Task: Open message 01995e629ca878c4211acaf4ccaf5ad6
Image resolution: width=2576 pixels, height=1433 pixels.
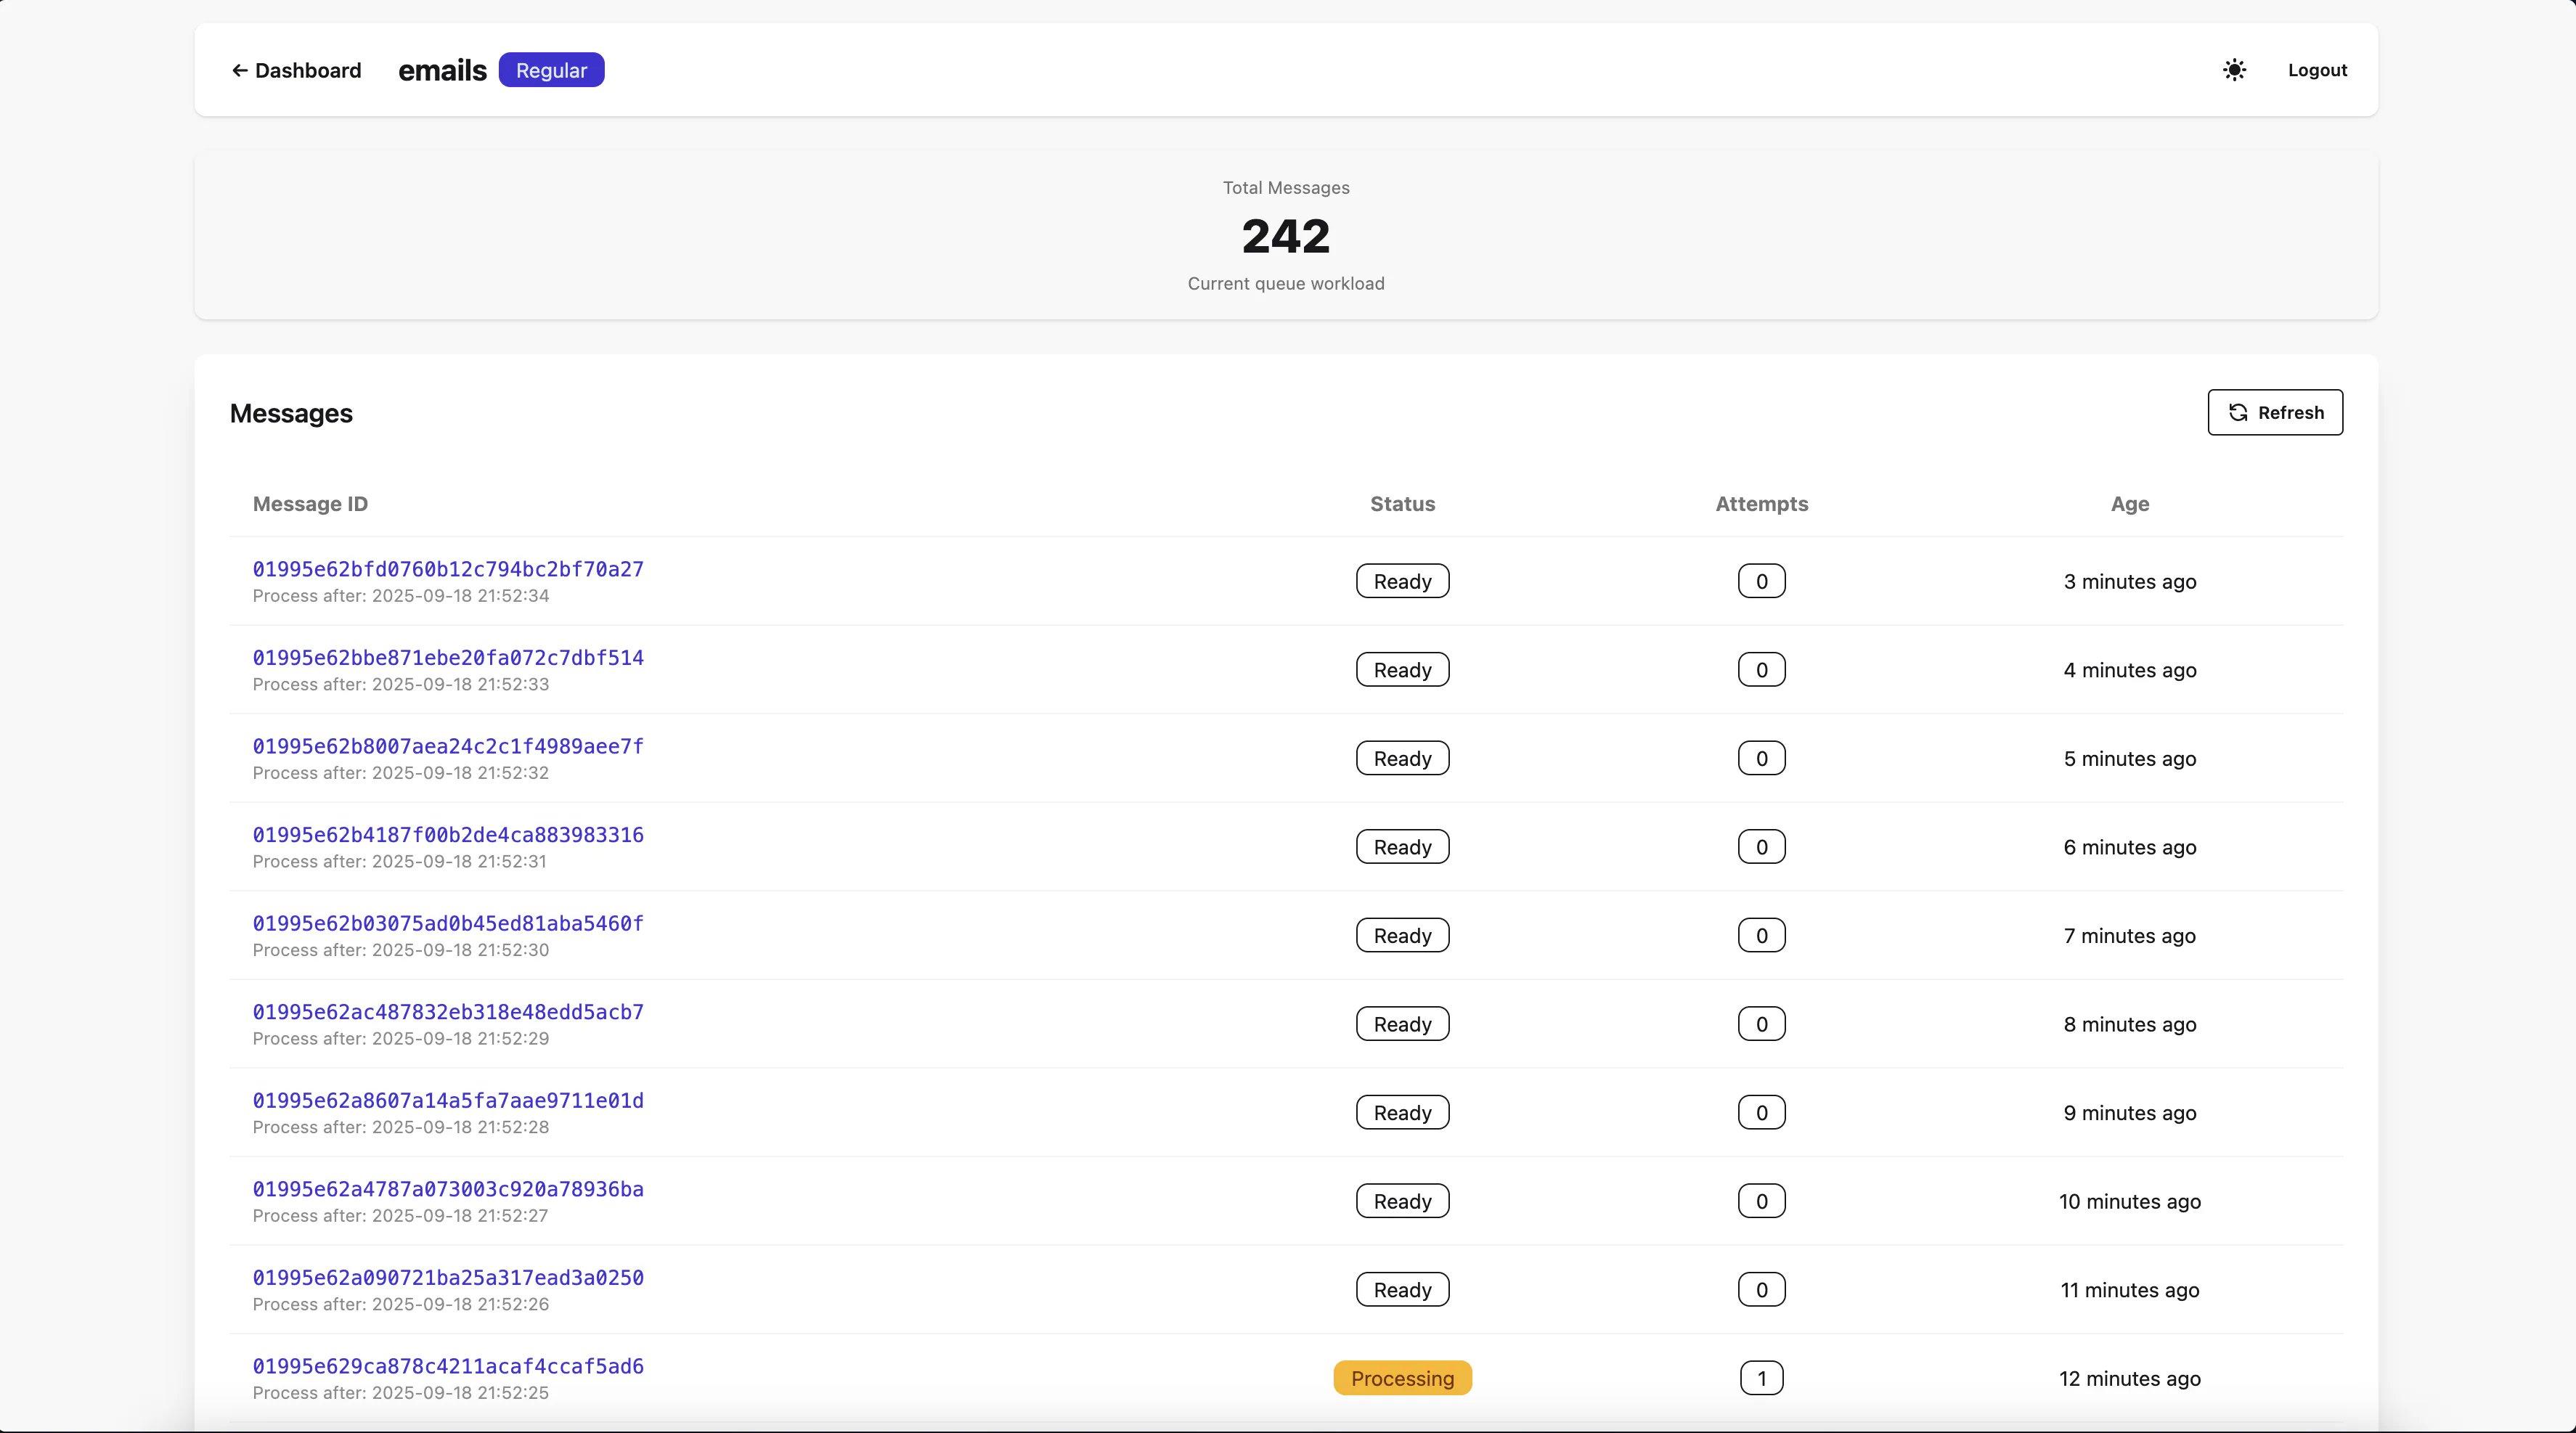Action: click(x=447, y=1366)
